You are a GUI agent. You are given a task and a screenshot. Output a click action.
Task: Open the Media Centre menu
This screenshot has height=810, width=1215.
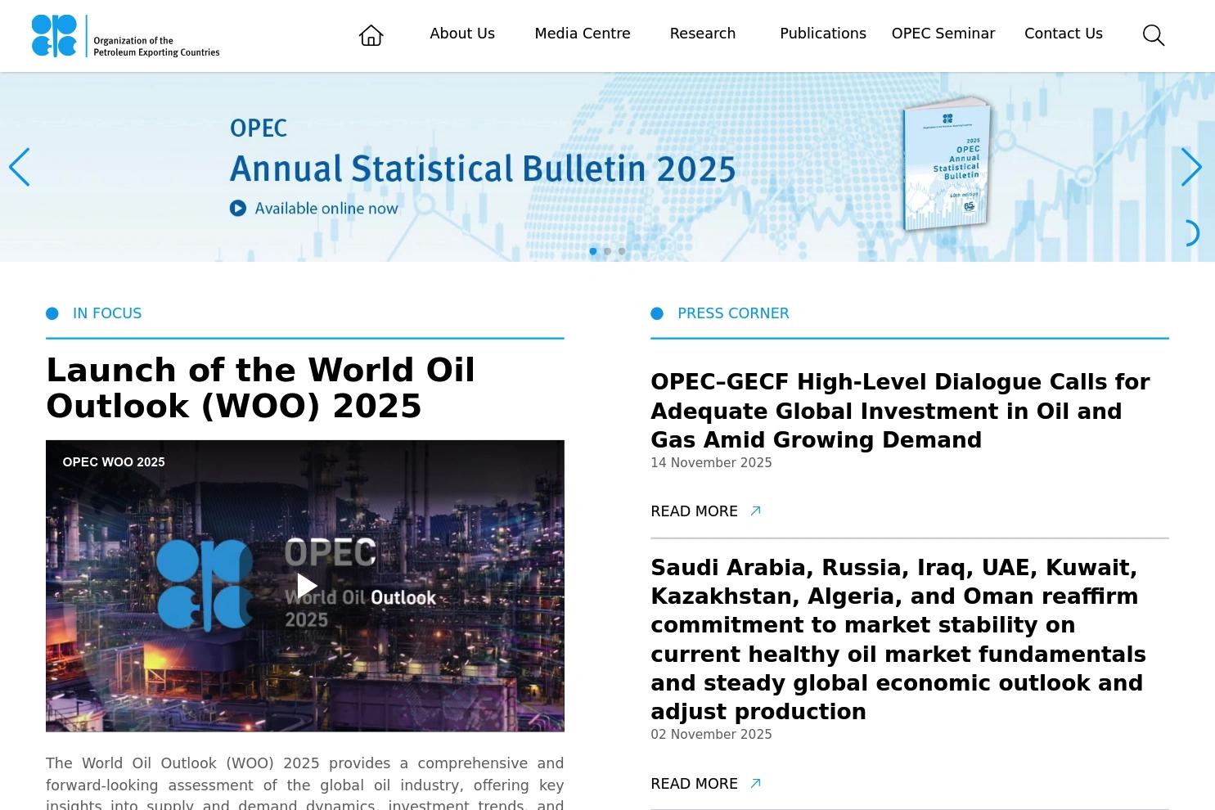tap(583, 34)
